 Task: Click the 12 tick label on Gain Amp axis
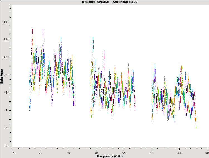point(6,40)
